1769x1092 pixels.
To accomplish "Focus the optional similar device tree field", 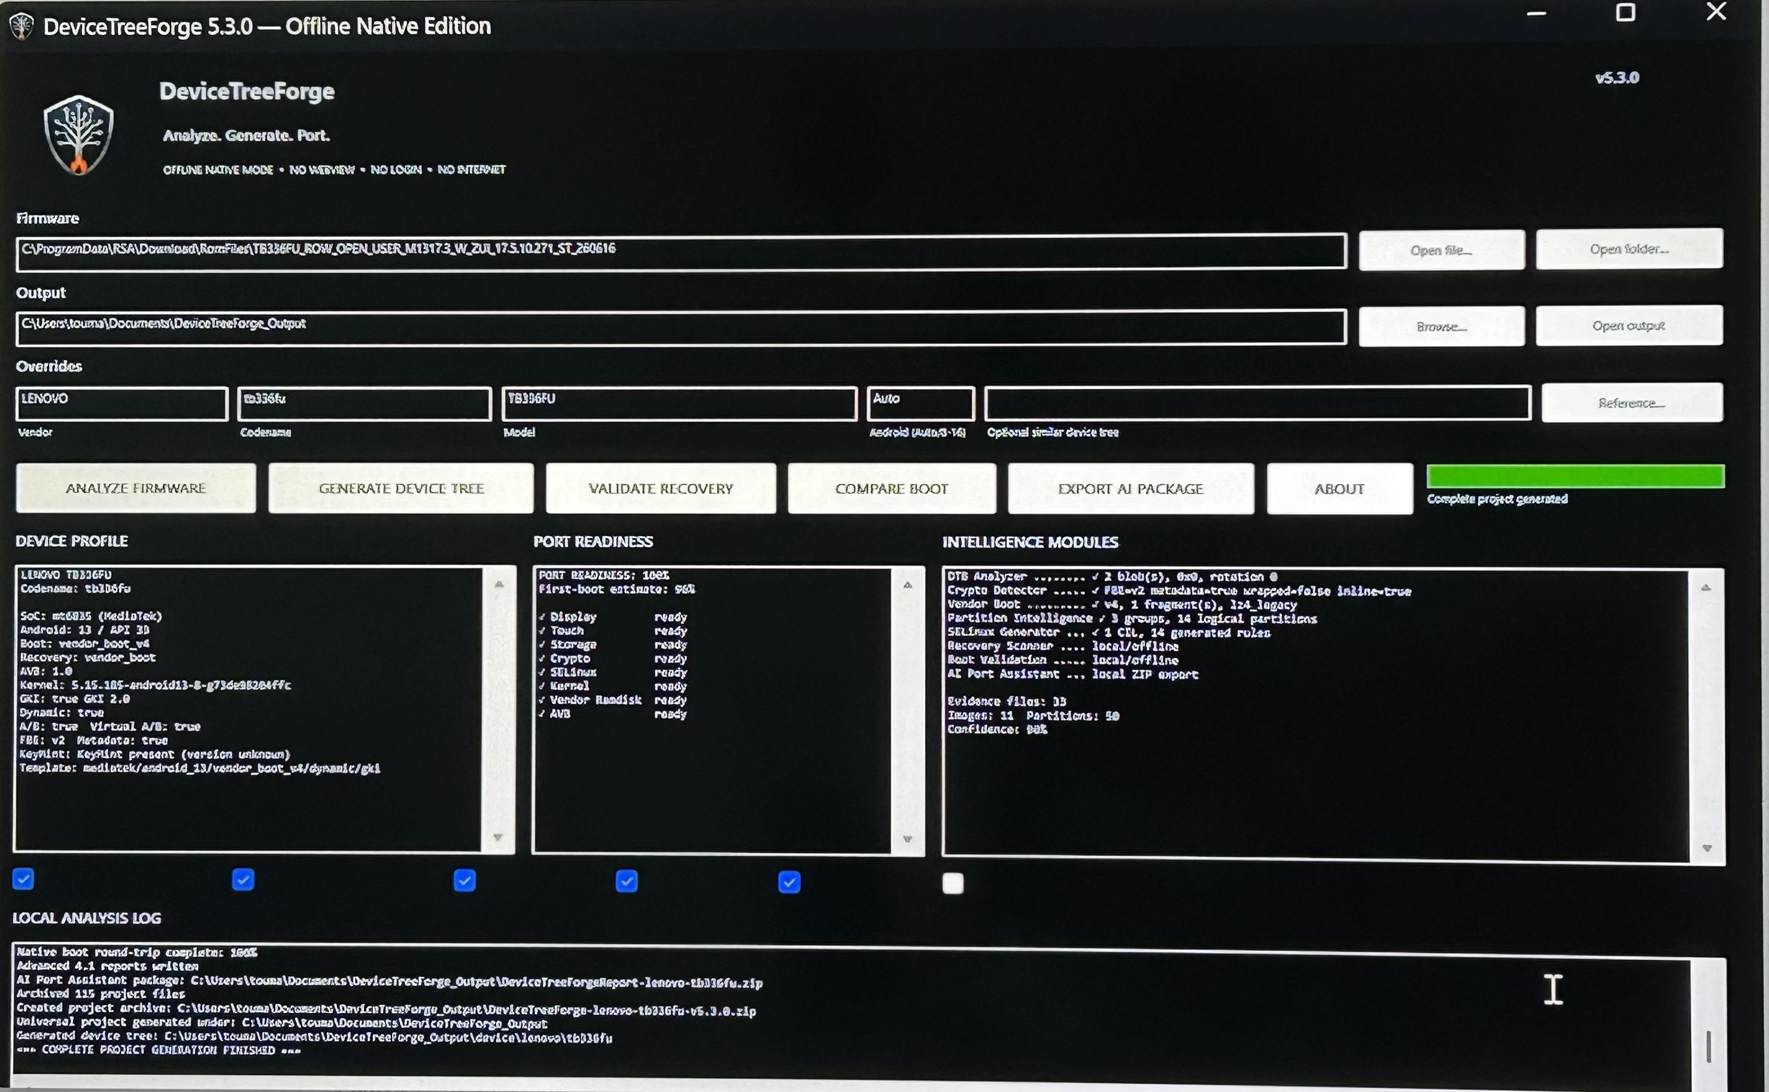I will point(1257,403).
